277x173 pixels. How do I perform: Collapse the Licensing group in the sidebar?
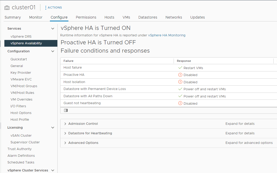pyautogui.click(x=53, y=128)
